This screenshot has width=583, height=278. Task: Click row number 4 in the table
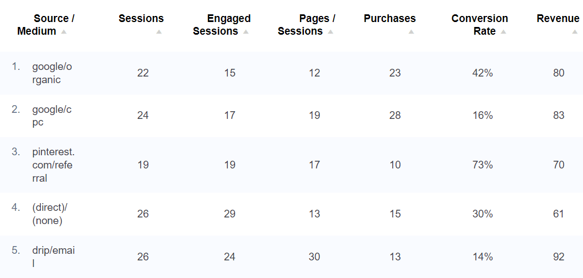(x=15, y=208)
